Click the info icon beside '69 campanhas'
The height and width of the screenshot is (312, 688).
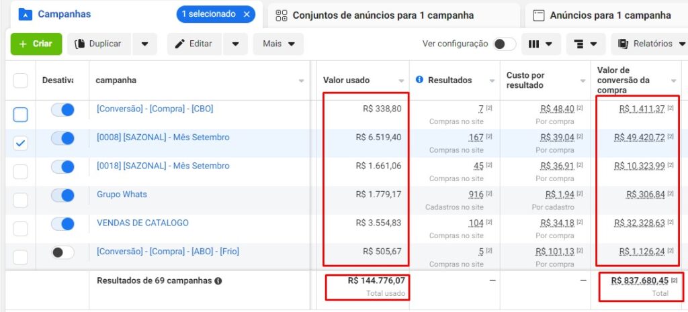pyautogui.click(x=218, y=281)
